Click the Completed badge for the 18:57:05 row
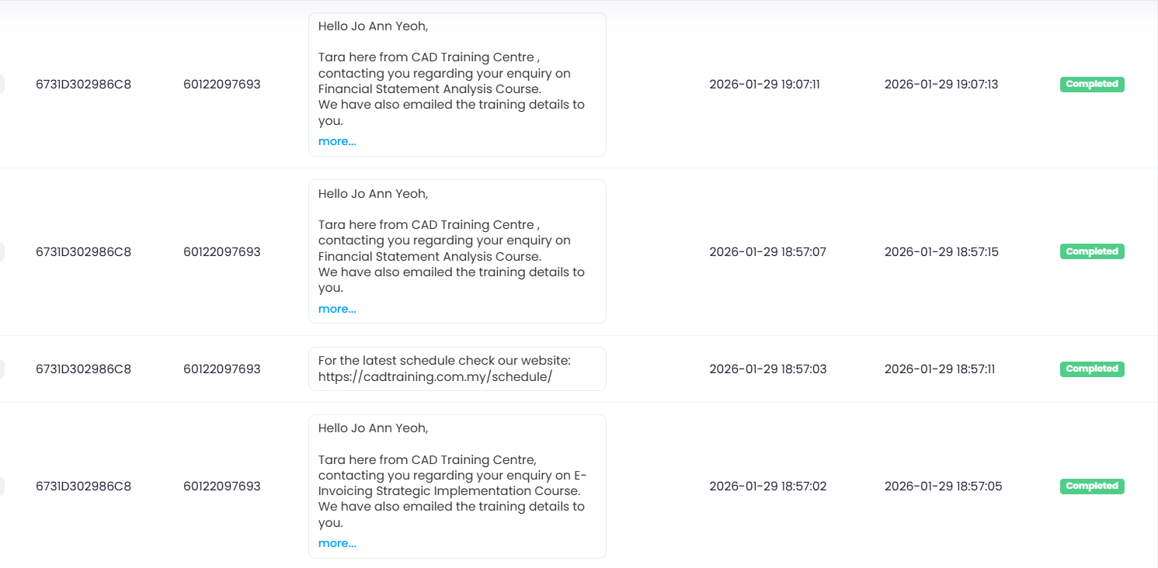The width and height of the screenshot is (1158, 568). point(1092,487)
